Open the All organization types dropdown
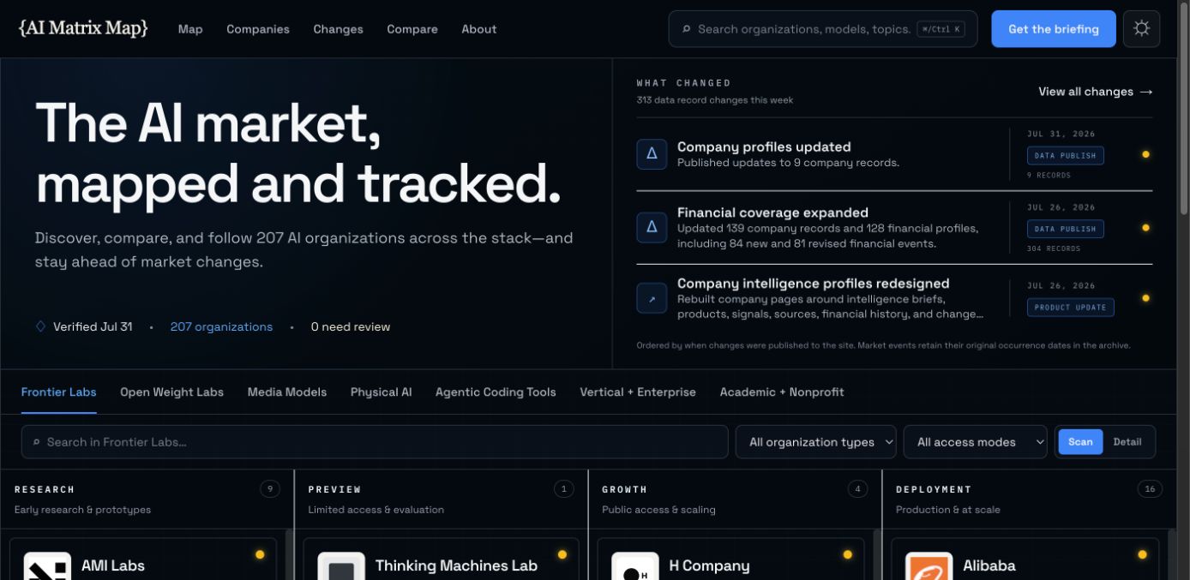Screen dimensions: 1190x580 [816, 442]
